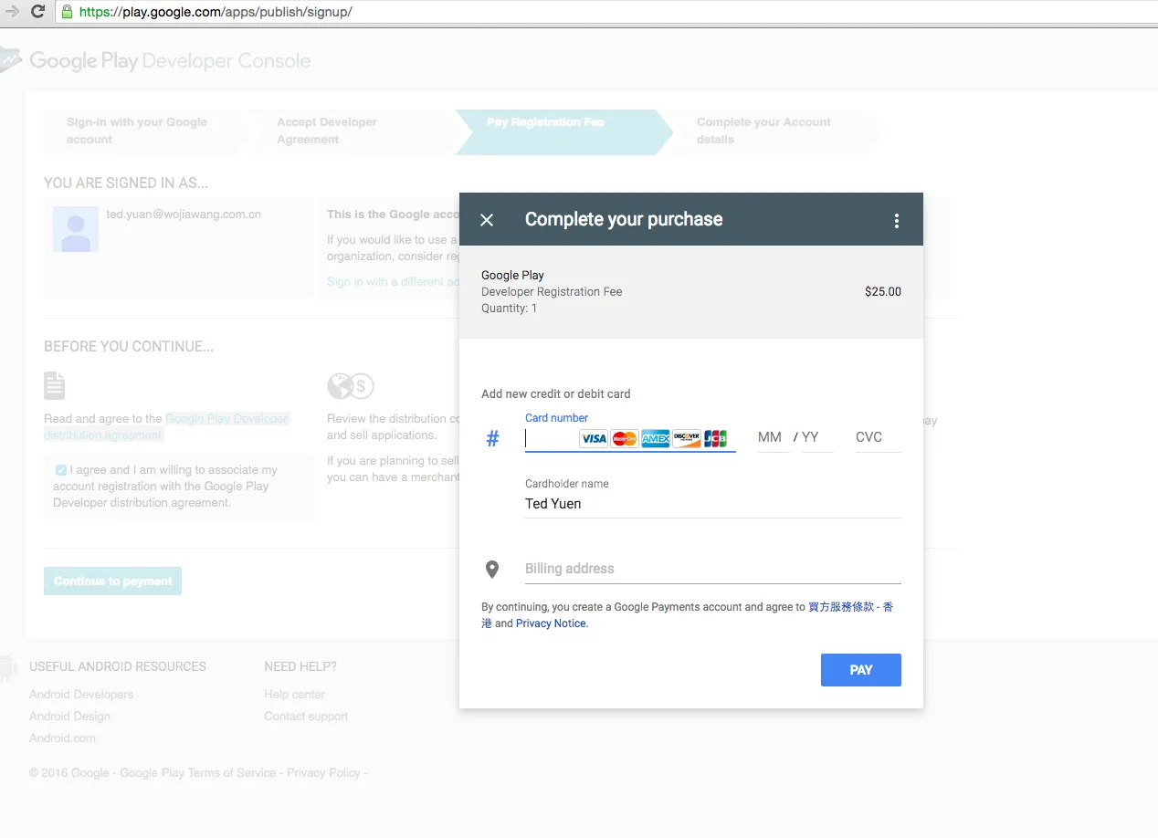Image resolution: width=1158 pixels, height=838 pixels.
Task: Open the 買方服務條款 - 香港 terms link
Action: [x=850, y=607]
